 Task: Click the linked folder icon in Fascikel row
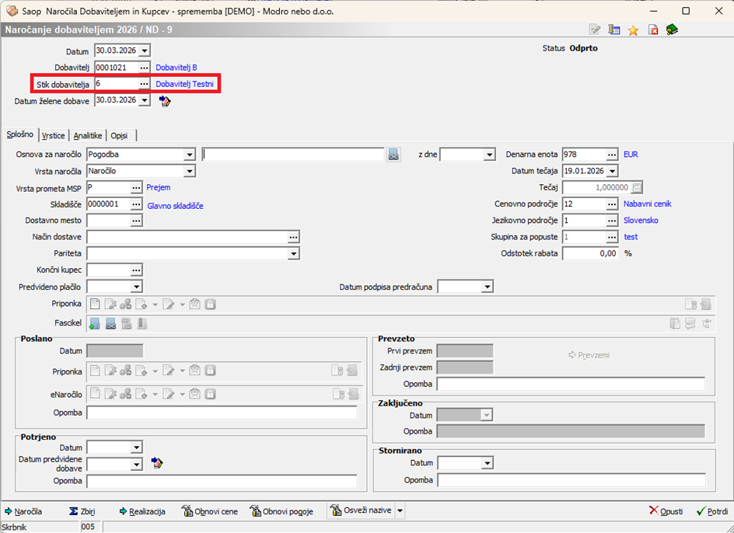click(110, 323)
